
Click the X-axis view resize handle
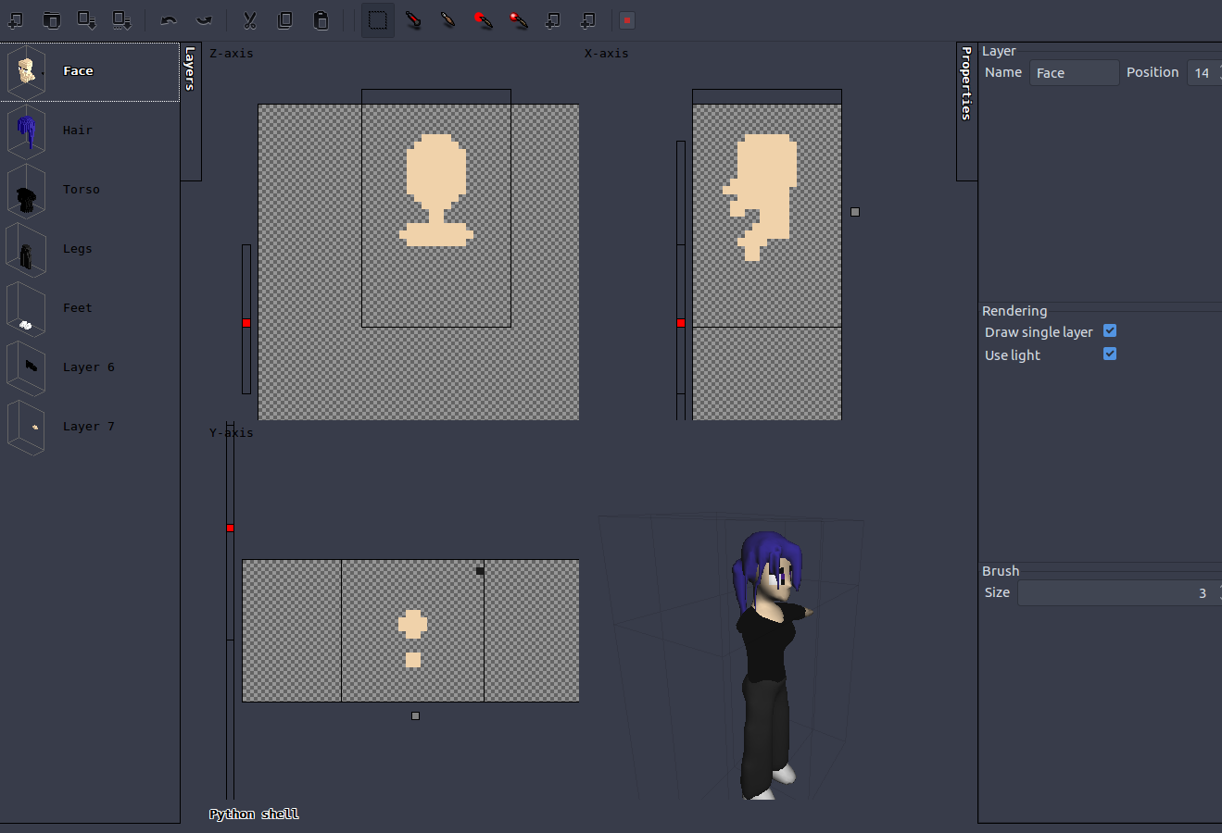[855, 212]
